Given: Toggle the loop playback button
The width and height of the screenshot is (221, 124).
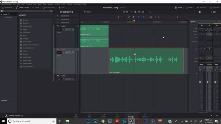Looking at the screenshot, I should (x=143, y=12).
